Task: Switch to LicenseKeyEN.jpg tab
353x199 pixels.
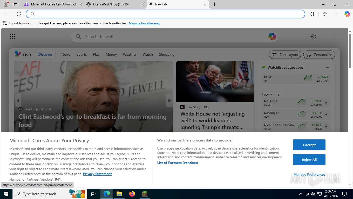Action: click(116, 4)
